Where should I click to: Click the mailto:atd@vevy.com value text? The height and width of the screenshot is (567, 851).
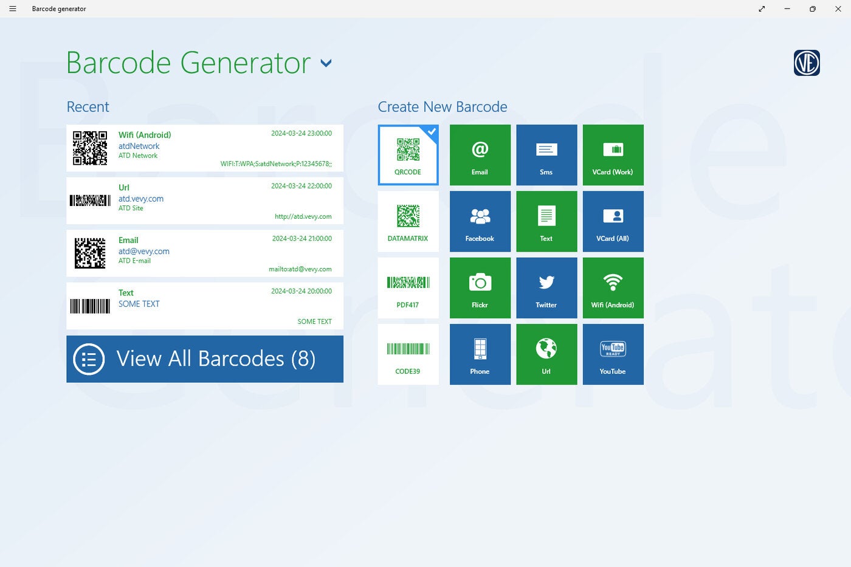click(300, 269)
